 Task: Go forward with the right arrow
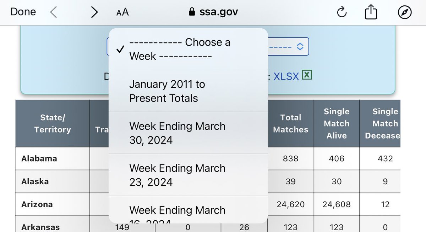coord(94,12)
